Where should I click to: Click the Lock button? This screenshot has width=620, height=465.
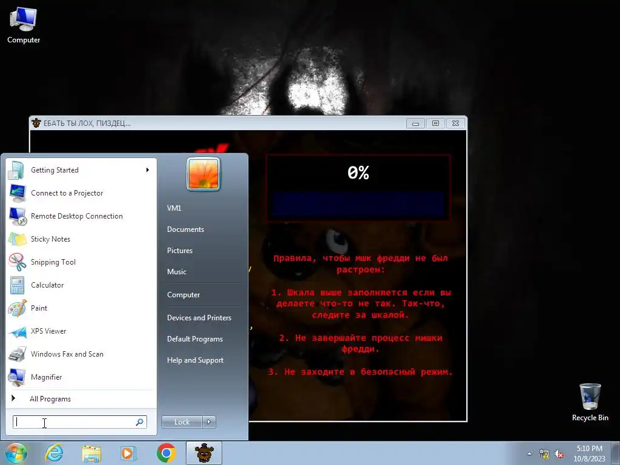coord(182,422)
